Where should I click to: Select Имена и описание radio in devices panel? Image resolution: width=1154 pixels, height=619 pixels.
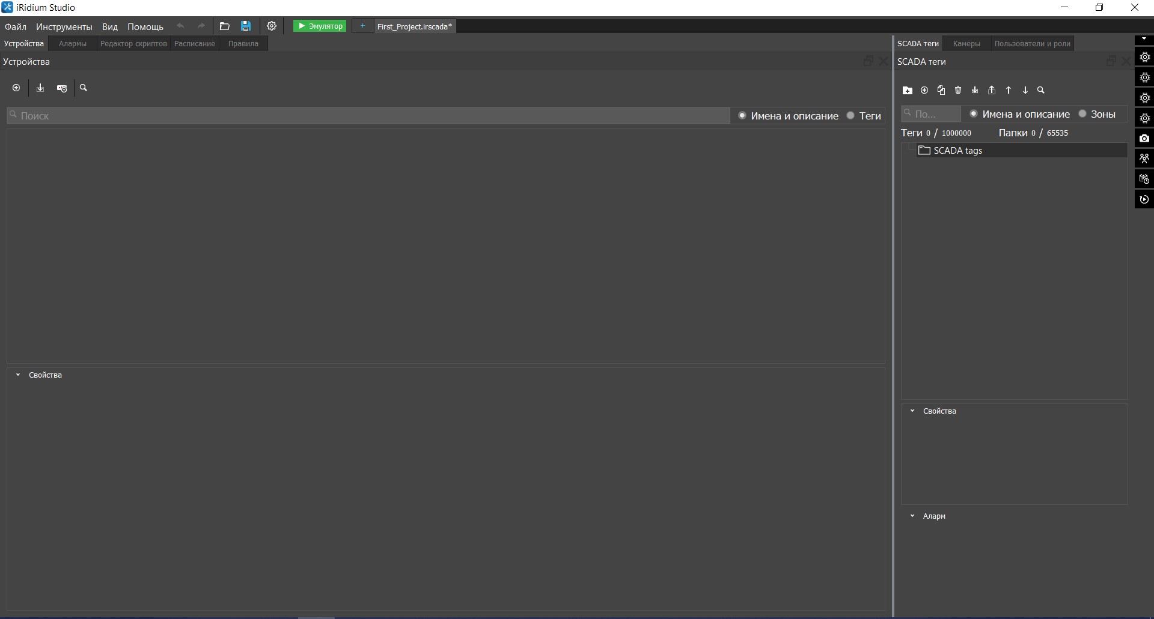[x=742, y=116]
